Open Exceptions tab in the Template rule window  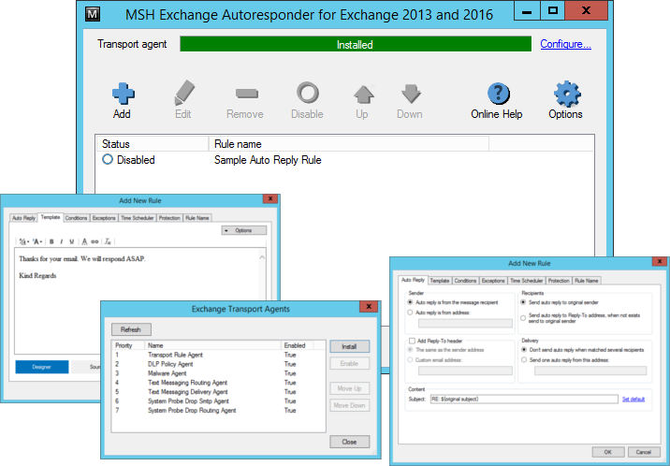[104, 218]
